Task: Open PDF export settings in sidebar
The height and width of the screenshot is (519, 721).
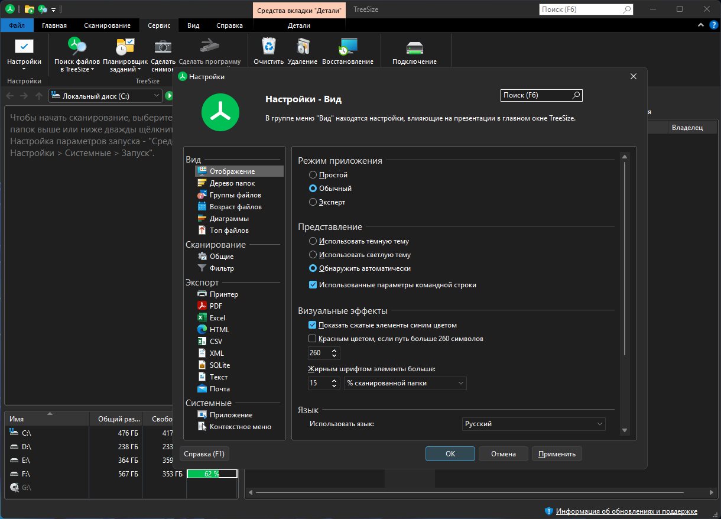Action: pyautogui.click(x=216, y=306)
